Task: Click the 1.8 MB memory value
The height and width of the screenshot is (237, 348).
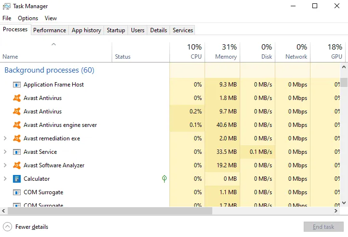Action: pos(228,98)
